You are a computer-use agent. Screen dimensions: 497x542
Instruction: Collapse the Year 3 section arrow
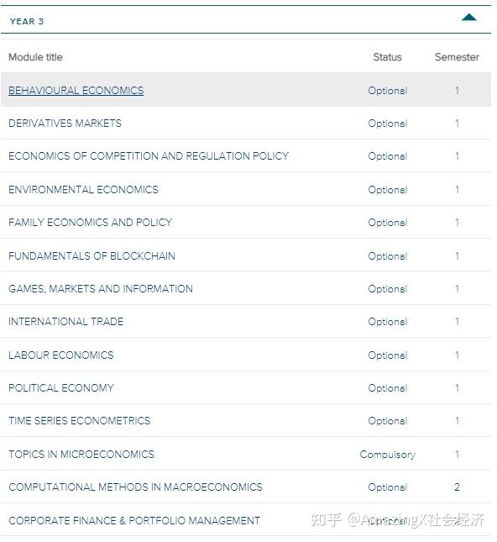click(x=468, y=18)
